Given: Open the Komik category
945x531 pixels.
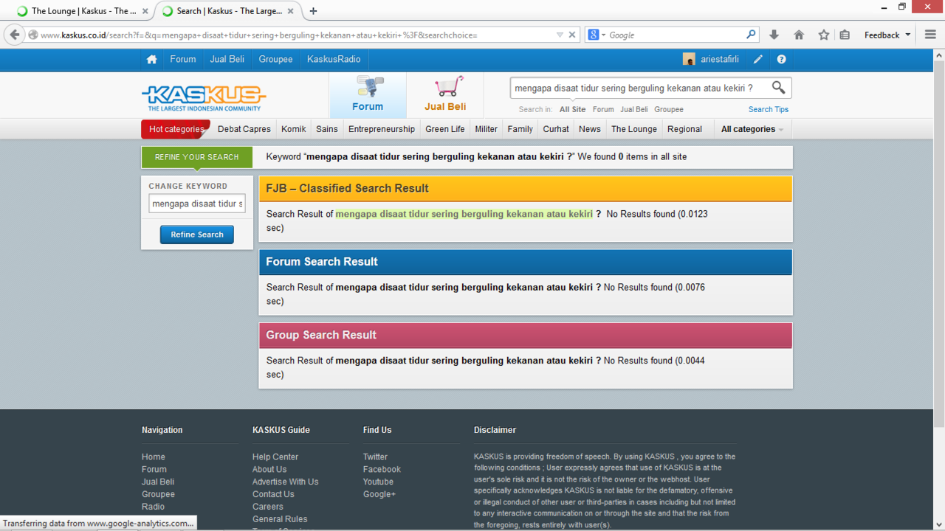Looking at the screenshot, I should tap(293, 129).
